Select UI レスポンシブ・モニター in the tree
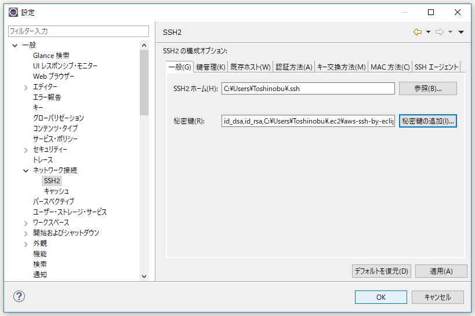 pos(65,66)
